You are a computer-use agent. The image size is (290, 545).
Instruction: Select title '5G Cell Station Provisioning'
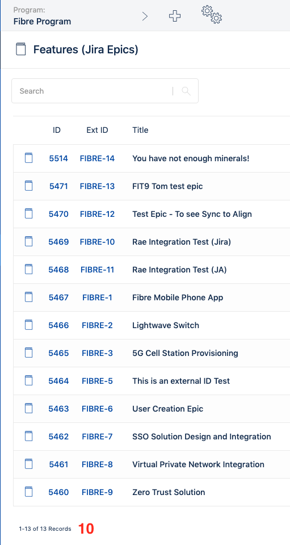pyautogui.click(x=185, y=353)
